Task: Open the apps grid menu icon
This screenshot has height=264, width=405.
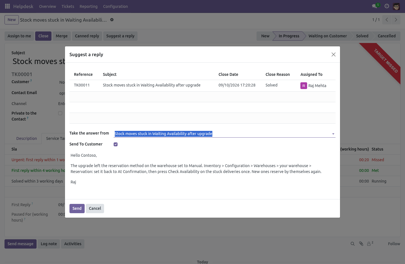Action: point(7,6)
